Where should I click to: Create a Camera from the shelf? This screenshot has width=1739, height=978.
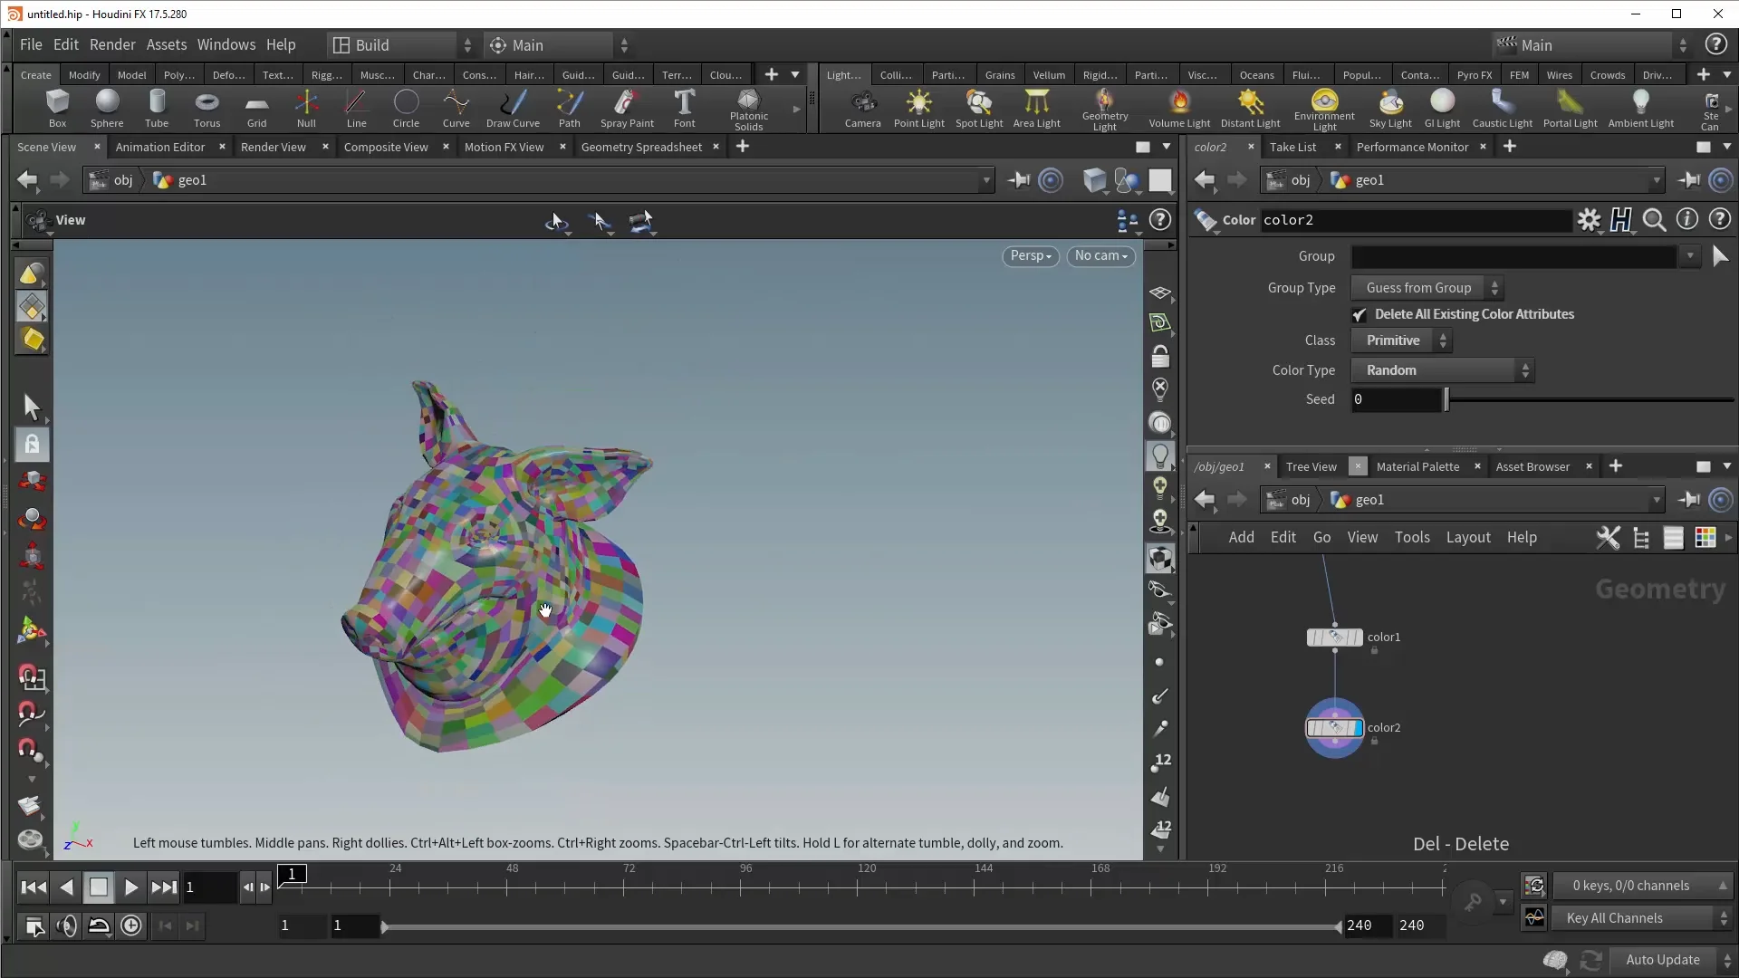[x=862, y=109]
